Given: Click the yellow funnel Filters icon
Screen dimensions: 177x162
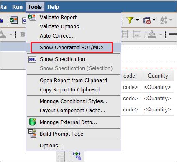Looking at the screenshot, I should [130, 20].
